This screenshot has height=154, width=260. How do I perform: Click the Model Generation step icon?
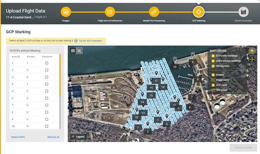243,12
